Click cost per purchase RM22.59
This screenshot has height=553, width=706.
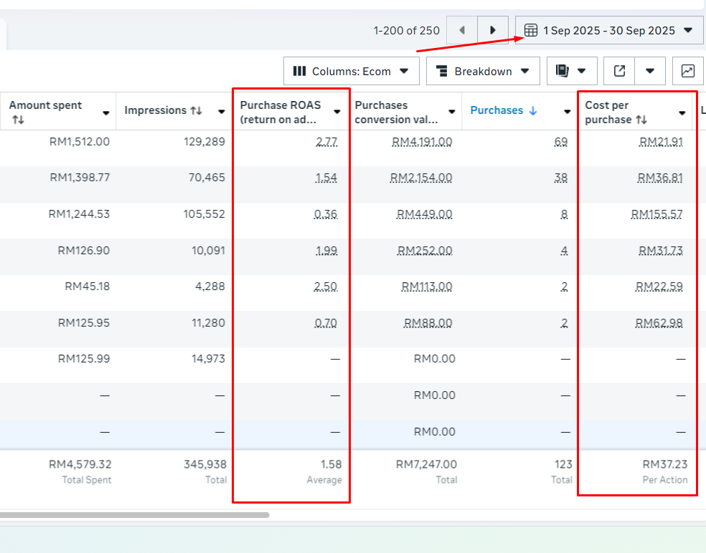coord(659,287)
